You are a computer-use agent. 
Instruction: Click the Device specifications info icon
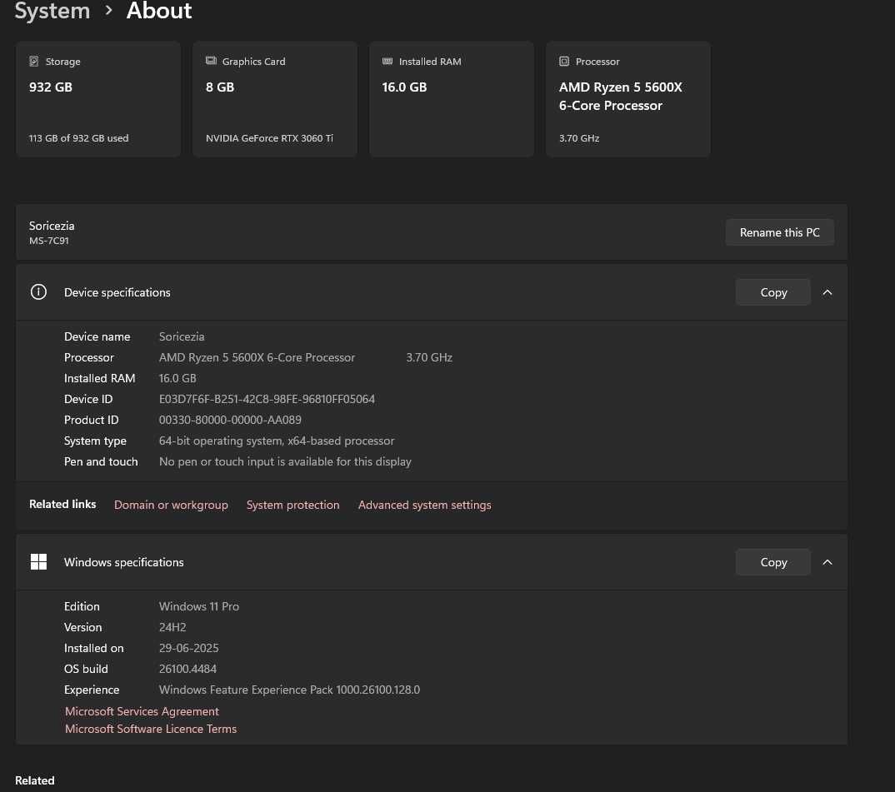(x=38, y=292)
